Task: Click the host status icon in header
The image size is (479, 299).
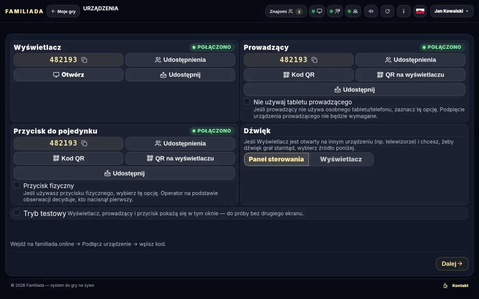Action: click(x=335, y=11)
